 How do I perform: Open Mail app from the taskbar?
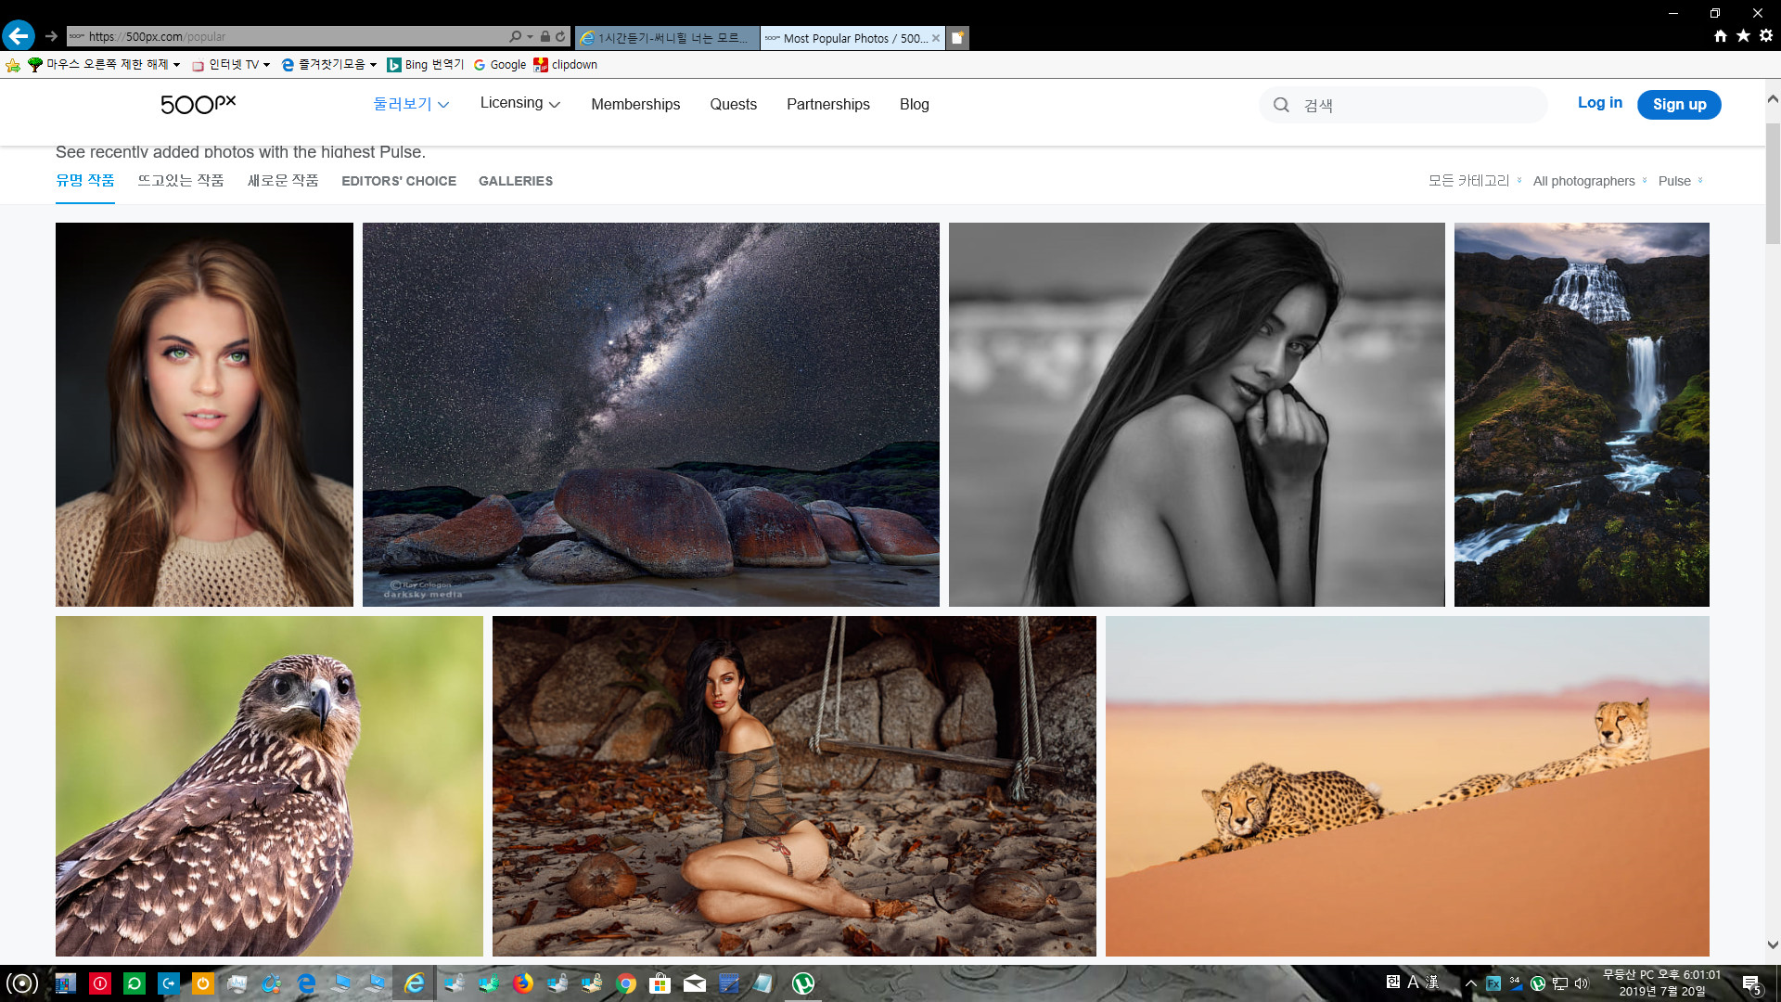tap(695, 983)
